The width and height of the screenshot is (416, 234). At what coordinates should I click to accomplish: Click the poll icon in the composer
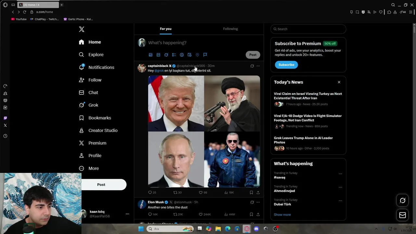pyautogui.click(x=174, y=55)
